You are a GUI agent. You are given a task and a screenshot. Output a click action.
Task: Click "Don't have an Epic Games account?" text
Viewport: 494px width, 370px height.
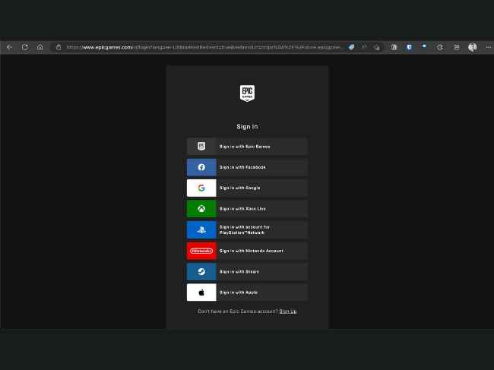[x=238, y=311]
